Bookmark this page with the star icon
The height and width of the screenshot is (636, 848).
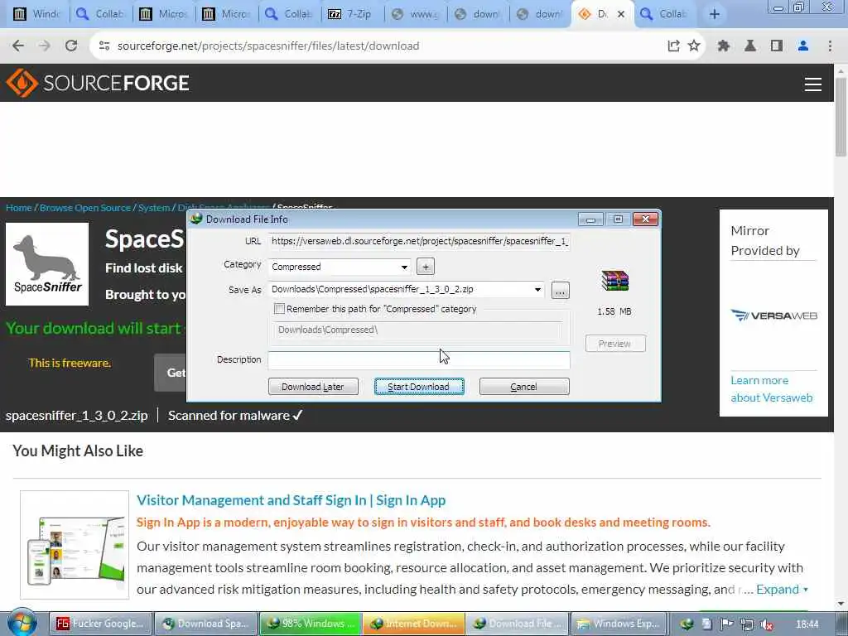(x=694, y=46)
